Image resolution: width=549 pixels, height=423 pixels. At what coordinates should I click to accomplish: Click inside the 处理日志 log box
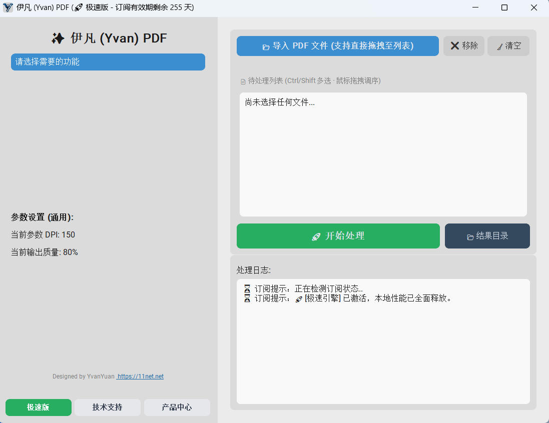383,341
